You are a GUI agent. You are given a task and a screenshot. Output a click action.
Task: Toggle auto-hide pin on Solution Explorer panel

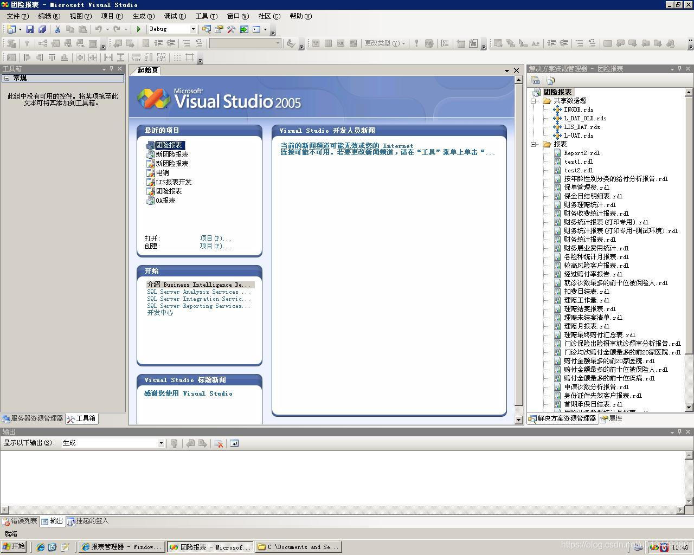click(x=680, y=69)
